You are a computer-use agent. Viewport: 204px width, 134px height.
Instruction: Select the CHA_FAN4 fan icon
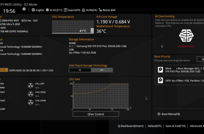point(31,102)
